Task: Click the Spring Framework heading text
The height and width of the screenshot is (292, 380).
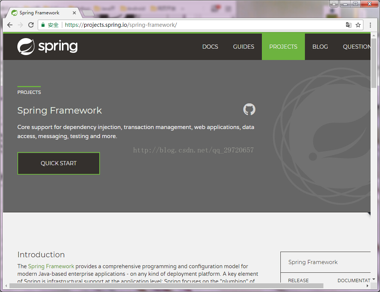Action: tap(60, 111)
